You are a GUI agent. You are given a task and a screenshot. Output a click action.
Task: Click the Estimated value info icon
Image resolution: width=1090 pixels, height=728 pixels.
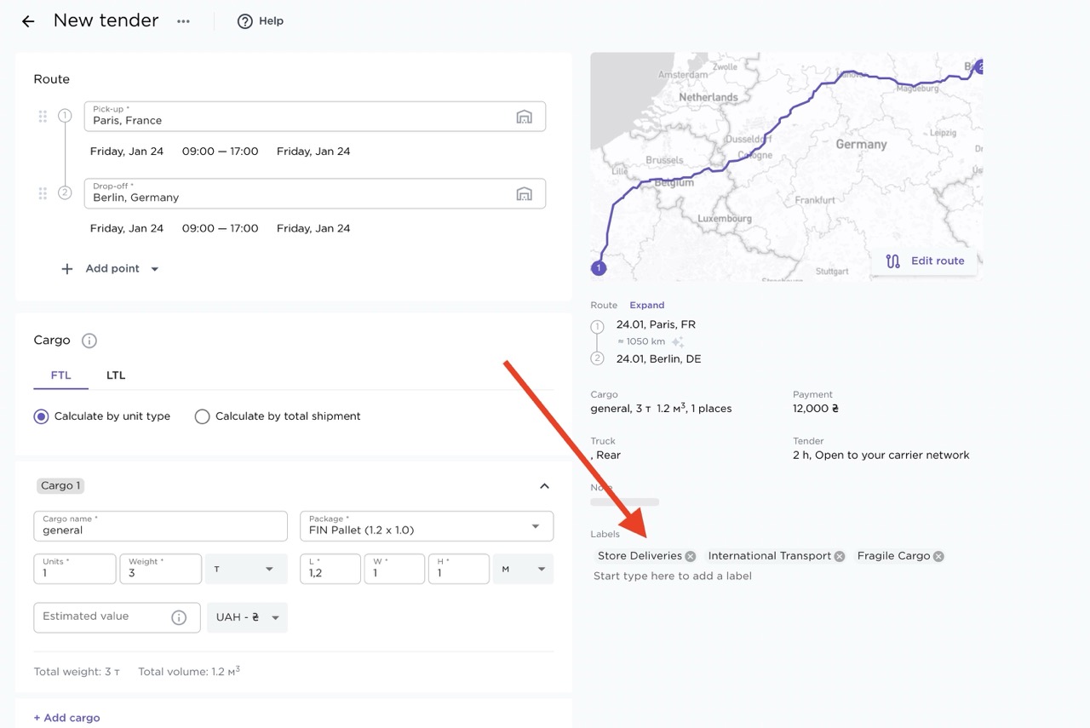tap(179, 617)
